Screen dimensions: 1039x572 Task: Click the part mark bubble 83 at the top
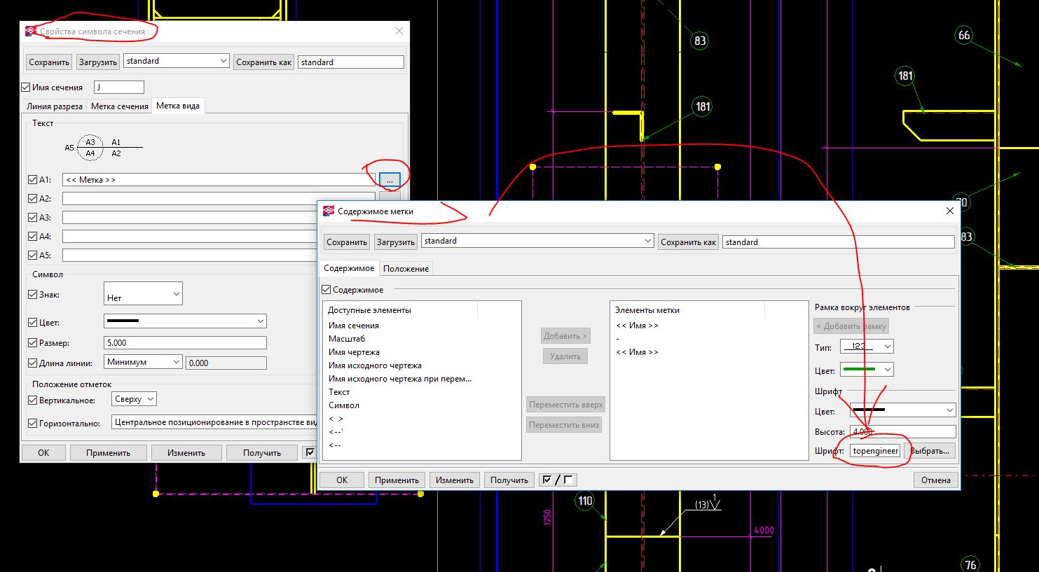pyautogui.click(x=700, y=41)
